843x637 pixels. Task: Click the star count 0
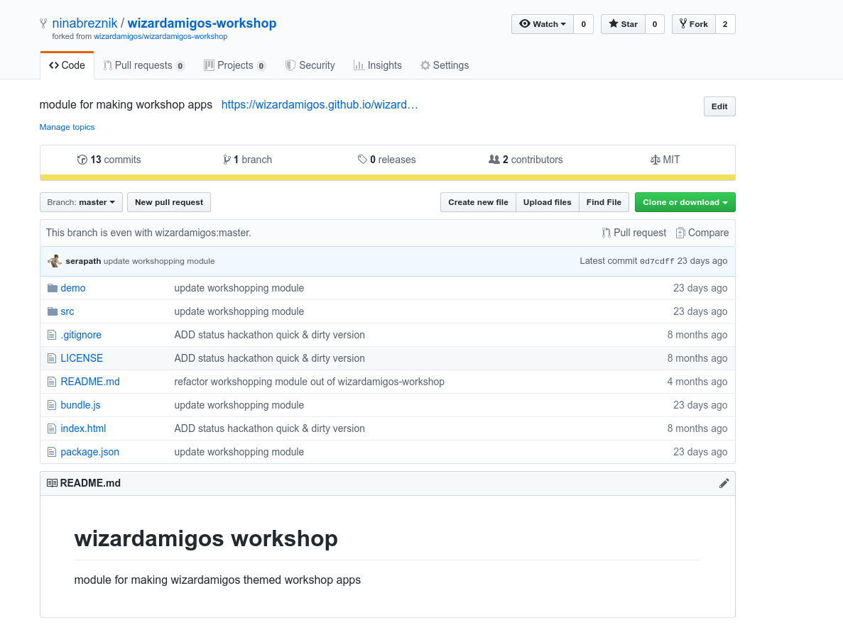(x=654, y=24)
